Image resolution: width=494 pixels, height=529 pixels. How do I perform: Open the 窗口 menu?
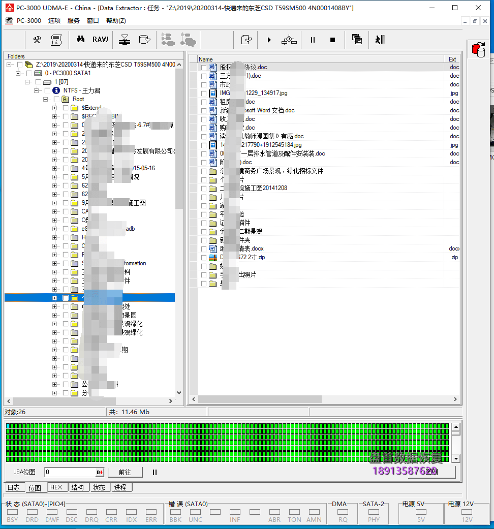(x=93, y=20)
